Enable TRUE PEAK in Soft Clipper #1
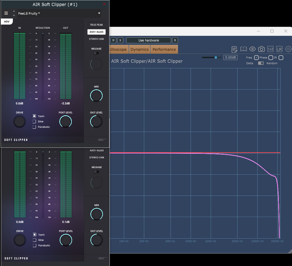 point(96,25)
